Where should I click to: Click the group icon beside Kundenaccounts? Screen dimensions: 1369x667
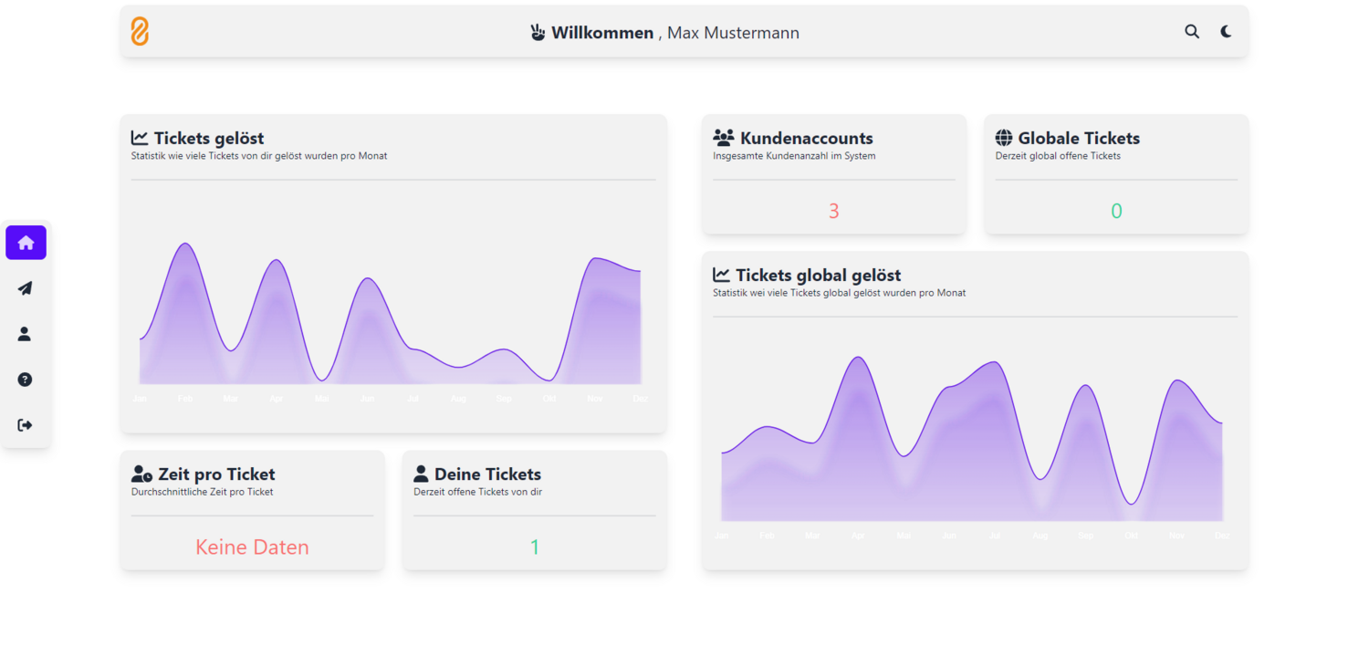tap(724, 138)
